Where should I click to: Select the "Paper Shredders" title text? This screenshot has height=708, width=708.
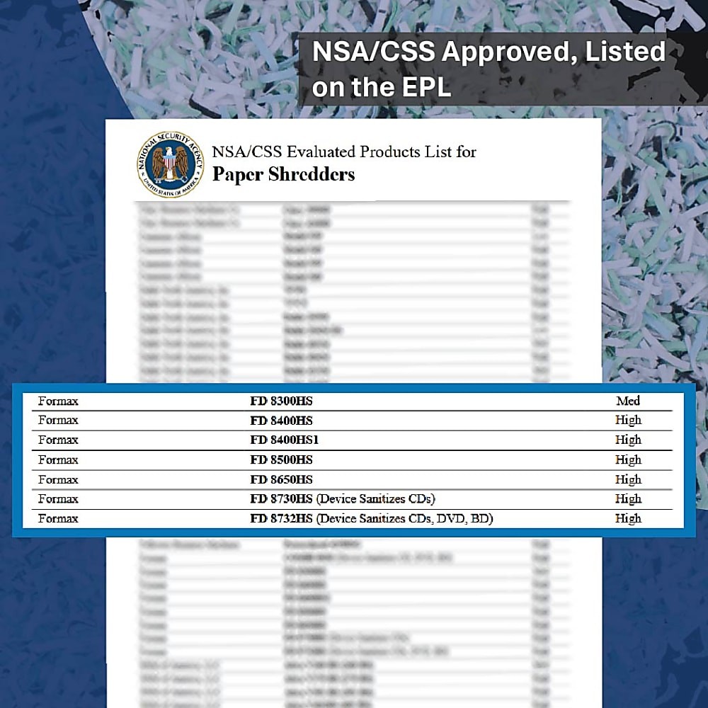[x=283, y=174]
